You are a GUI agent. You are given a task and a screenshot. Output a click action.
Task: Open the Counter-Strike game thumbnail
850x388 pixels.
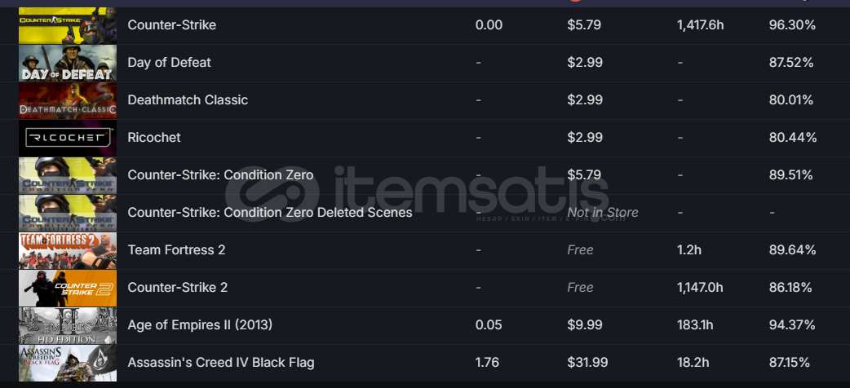(x=68, y=25)
